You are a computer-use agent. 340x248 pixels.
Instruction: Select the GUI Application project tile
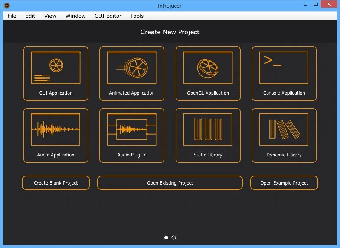(x=56, y=73)
